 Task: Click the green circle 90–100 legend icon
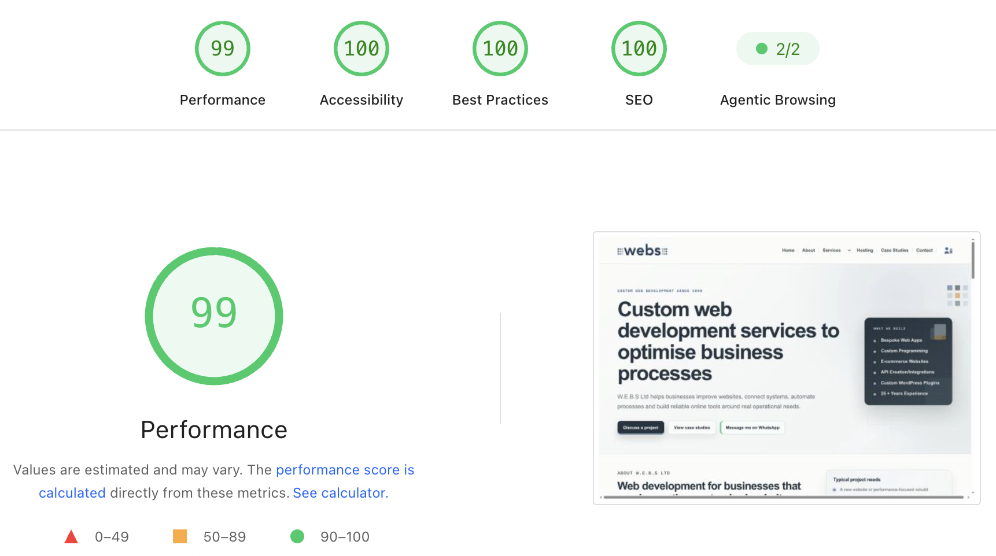pyautogui.click(x=297, y=537)
